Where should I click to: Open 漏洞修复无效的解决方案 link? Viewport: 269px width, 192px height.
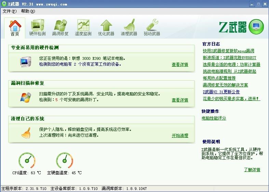point(225,85)
